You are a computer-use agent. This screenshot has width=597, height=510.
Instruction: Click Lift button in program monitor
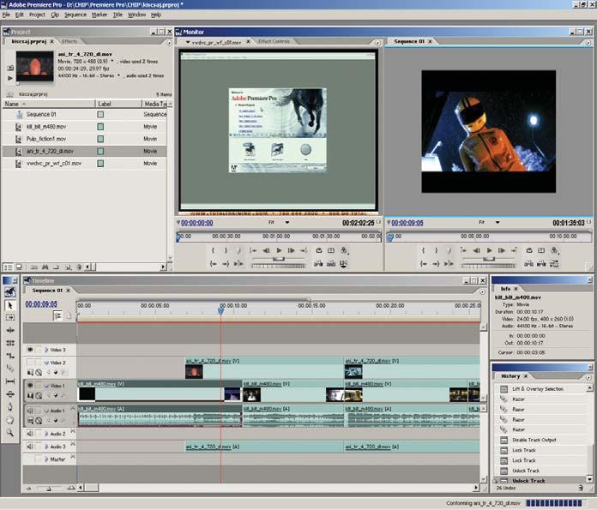click(528, 263)
